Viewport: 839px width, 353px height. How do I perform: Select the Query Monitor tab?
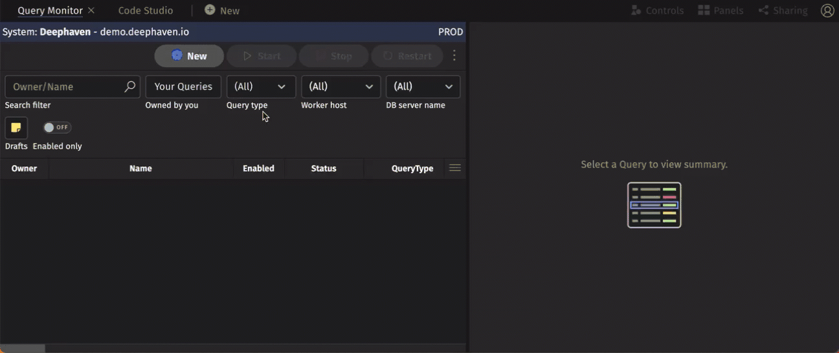[50, 10]
